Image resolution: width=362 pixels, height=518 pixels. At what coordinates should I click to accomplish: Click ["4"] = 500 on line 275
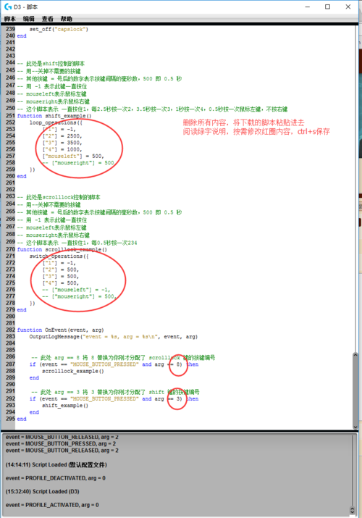click(61, 283)
